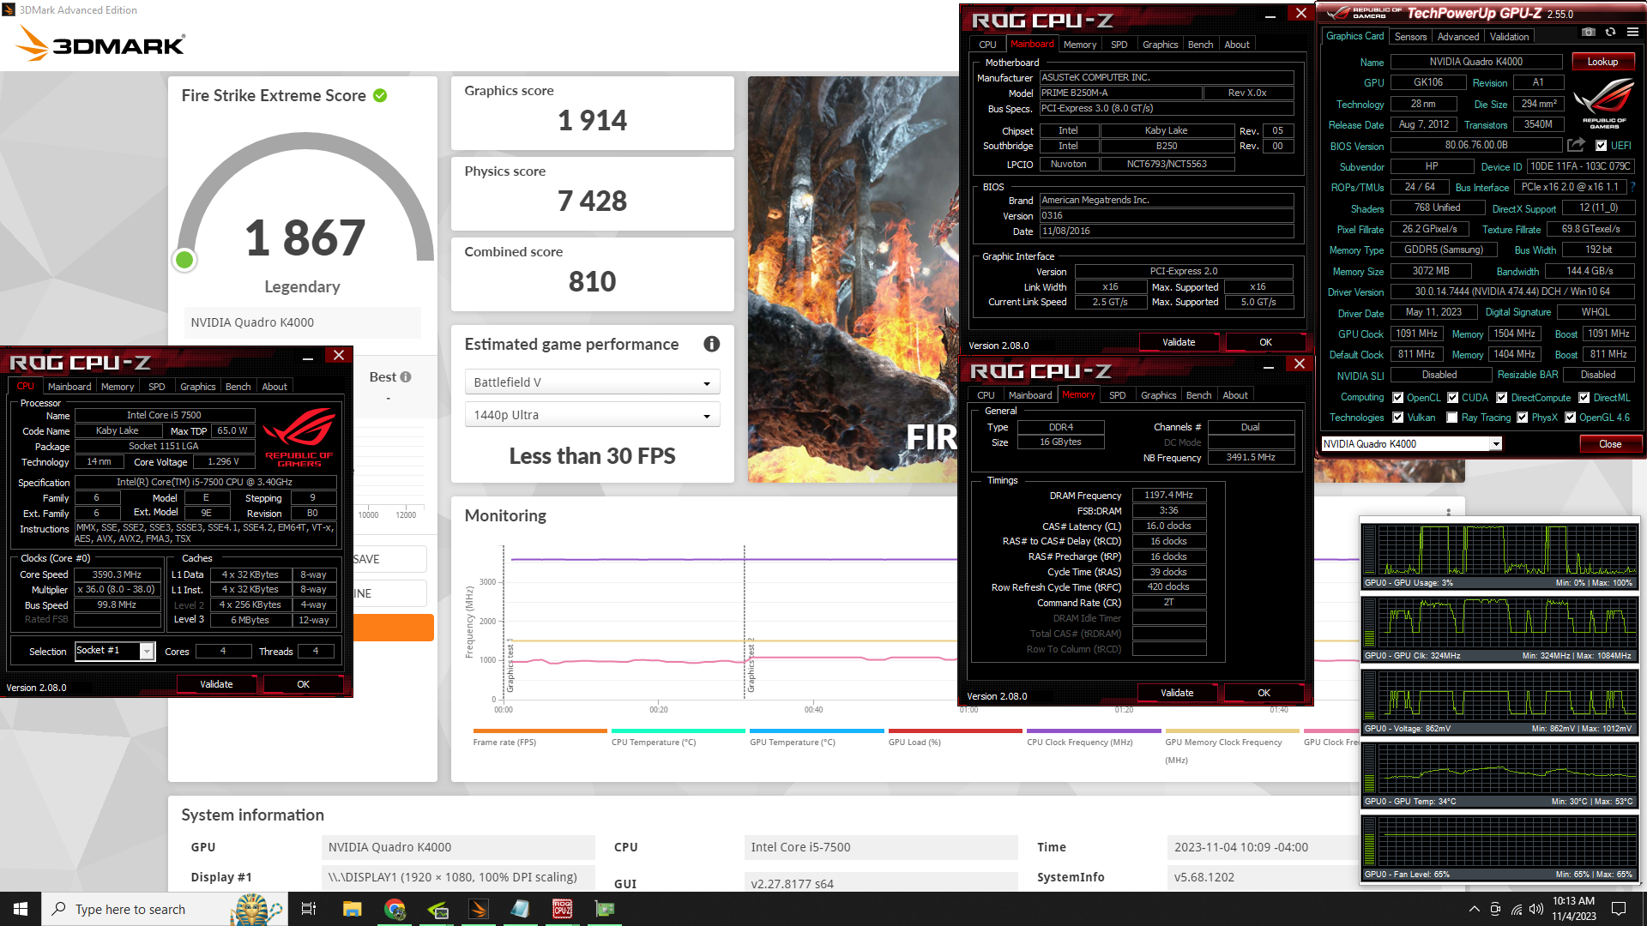This screenshot has width=1647, height=926.
Task: Toggle the PhysX checkbox
Action: point(1523,418)
